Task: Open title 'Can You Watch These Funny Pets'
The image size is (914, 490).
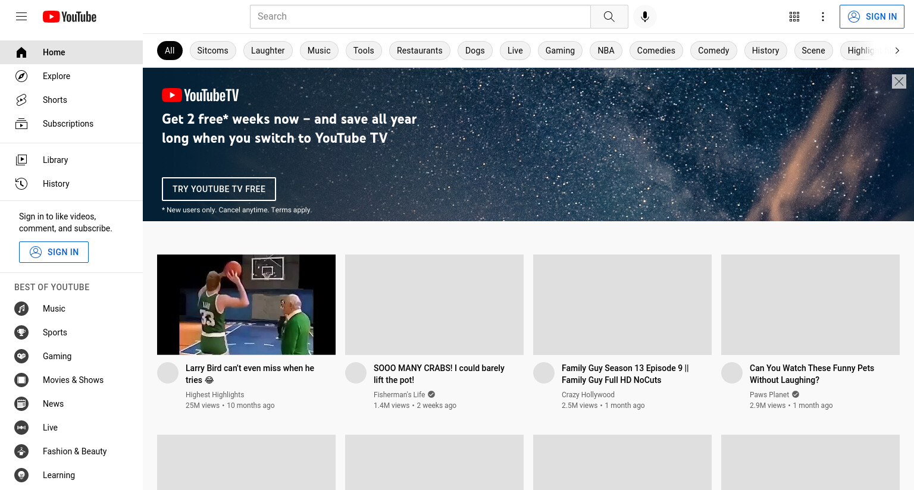Action: [812, 374]
